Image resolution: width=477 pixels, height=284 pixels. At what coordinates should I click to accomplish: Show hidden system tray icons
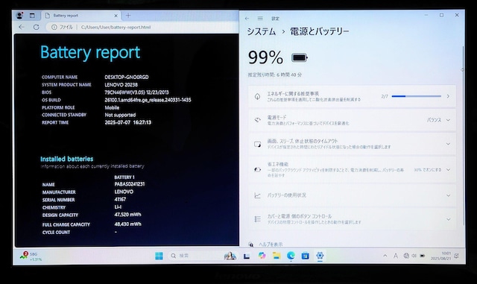[385, 256]
